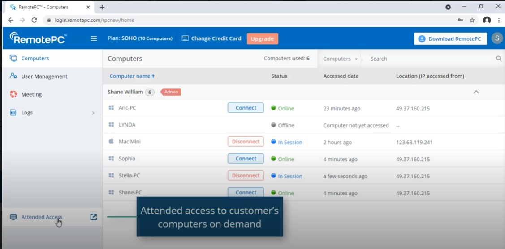Image resolution: width=505 pixels, height=249 pixels.
Task: Click the browser address bar URL
Action: (95, 20)
